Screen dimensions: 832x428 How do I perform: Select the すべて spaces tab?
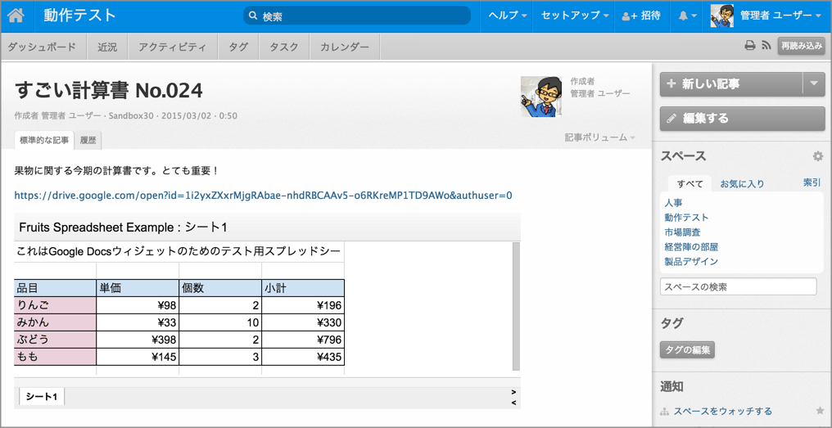pos(690,184)
